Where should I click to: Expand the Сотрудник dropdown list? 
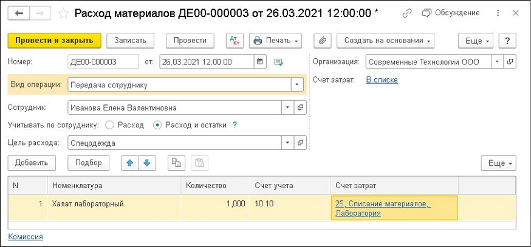[x=287, y=107]
